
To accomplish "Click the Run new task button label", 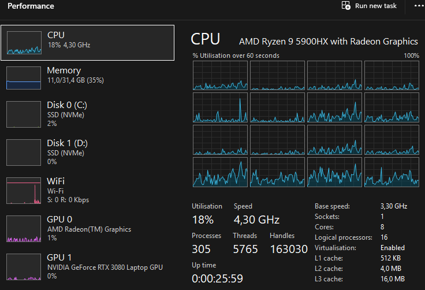I will pyautogui.click(x=375, y=6).
